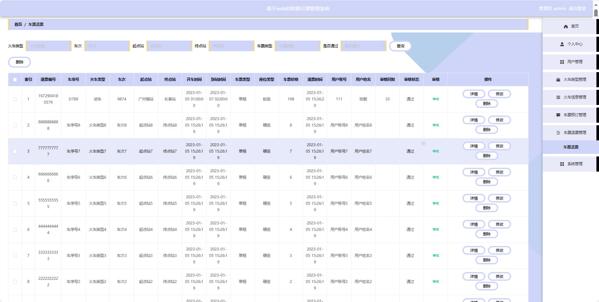Check the checkbox for row 5
599x302 pixels.
point(15,203)
